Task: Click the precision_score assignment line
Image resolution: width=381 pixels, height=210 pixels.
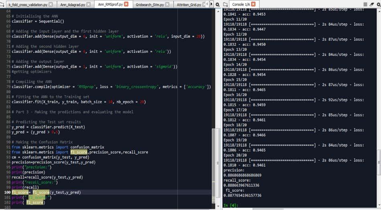Action: 53,162
